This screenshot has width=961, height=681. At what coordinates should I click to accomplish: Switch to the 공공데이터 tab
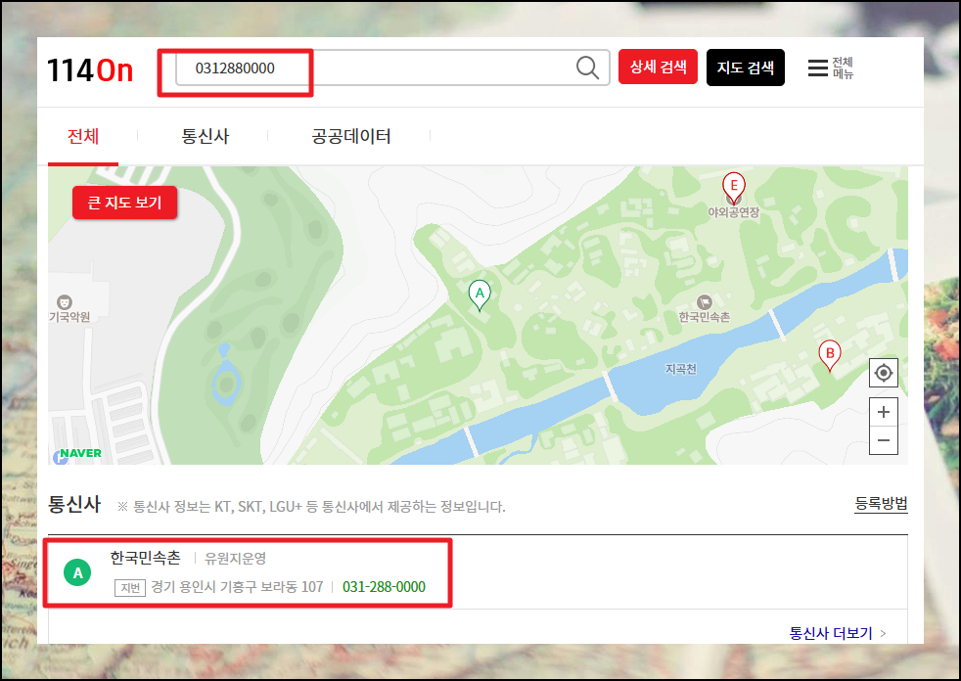[x=350, y=136]
